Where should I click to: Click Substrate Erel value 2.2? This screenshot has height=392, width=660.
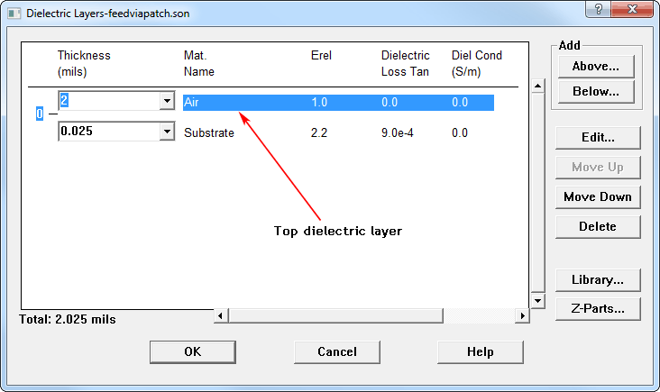click(x=319, y=132)
